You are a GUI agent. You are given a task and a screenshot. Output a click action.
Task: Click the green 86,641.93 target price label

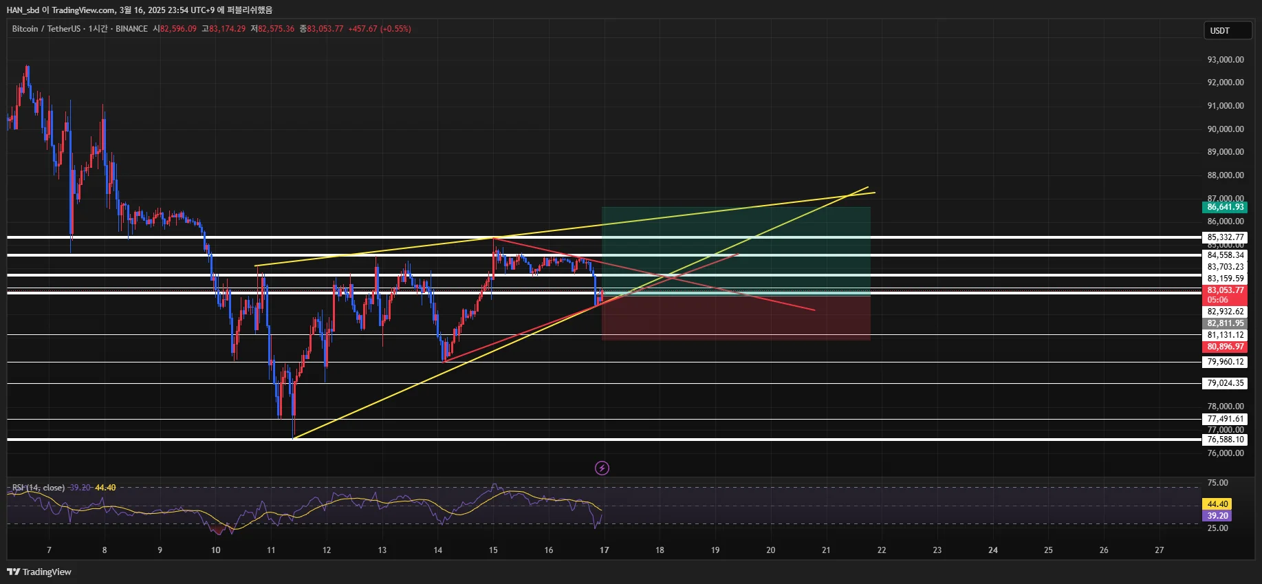(x=1225, y=207)
